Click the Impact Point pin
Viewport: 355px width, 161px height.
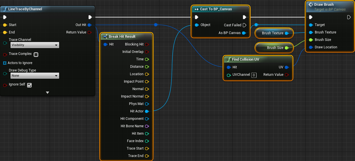coord(147,82)
